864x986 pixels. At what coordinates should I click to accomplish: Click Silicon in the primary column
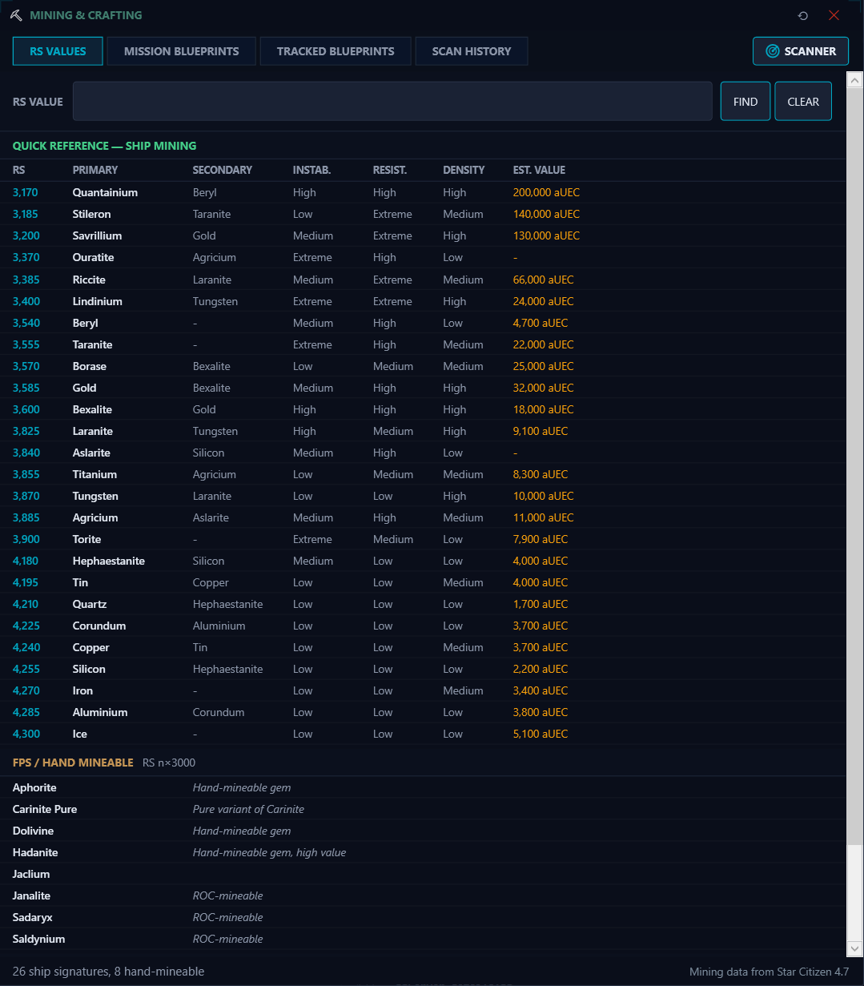pos(90,669)
